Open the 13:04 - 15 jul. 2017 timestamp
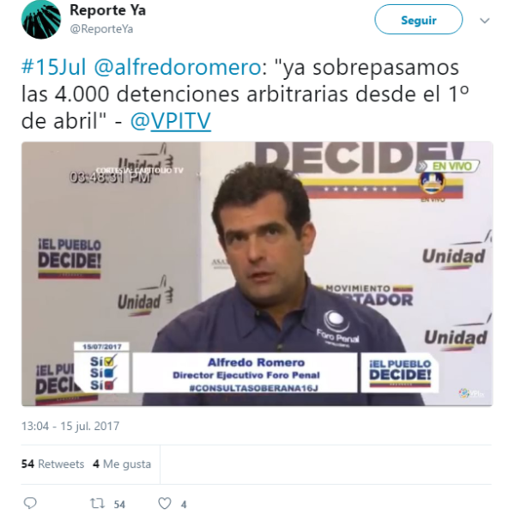This screenshot has width=515, height=515. click(70, 426)
